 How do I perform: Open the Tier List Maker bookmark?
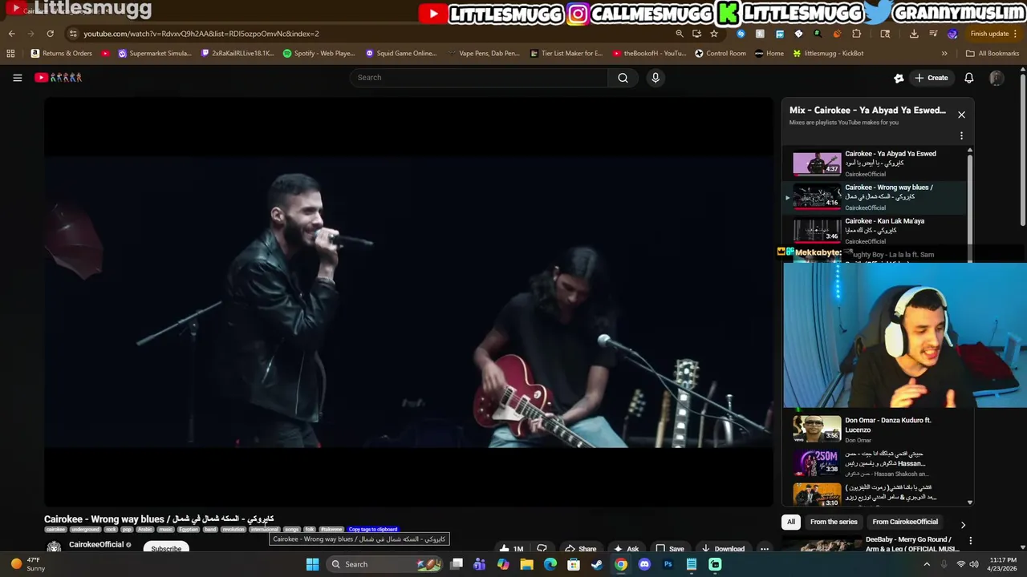[566, 54]
